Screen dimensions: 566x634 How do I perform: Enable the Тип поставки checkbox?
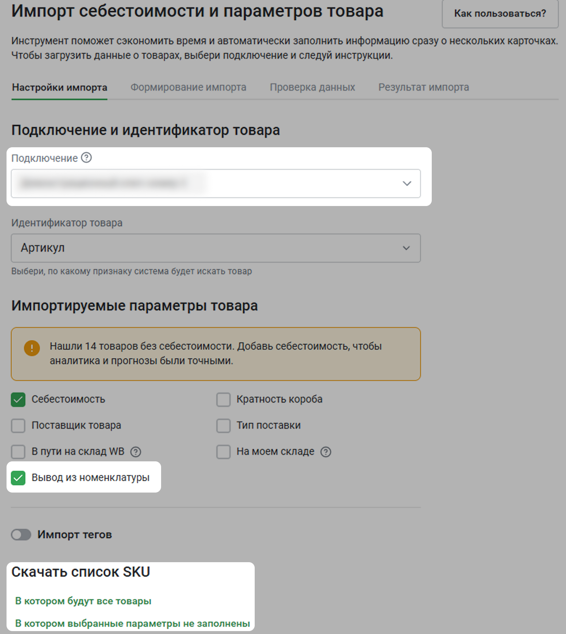(x=223, y=426)
